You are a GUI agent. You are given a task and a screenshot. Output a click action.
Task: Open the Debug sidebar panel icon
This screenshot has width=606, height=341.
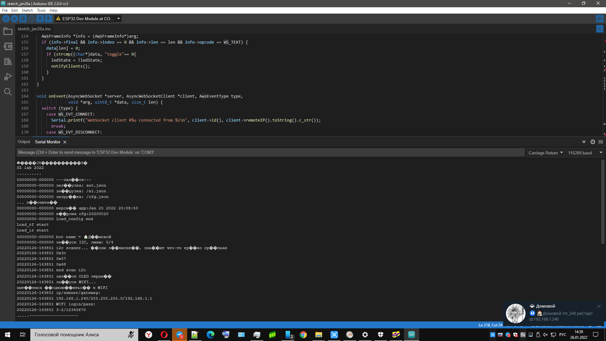pyautogui.click(x=8, y=77)
